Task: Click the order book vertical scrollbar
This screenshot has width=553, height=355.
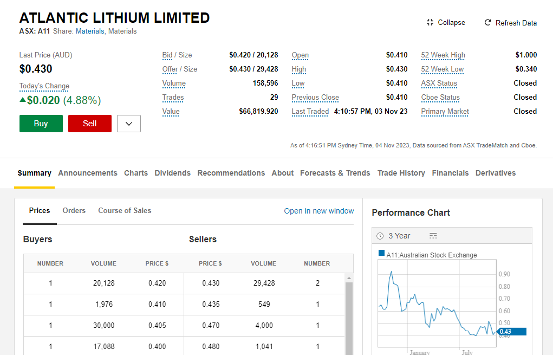Action: pos(349,318)
